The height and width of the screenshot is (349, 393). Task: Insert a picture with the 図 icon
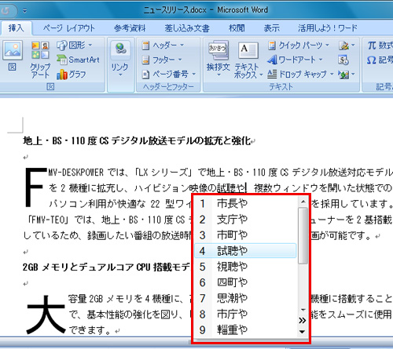pyautogui.click(x=13, y=56)
